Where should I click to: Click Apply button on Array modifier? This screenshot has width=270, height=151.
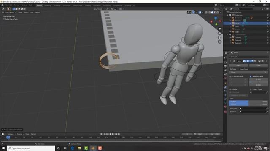[238, 65]
